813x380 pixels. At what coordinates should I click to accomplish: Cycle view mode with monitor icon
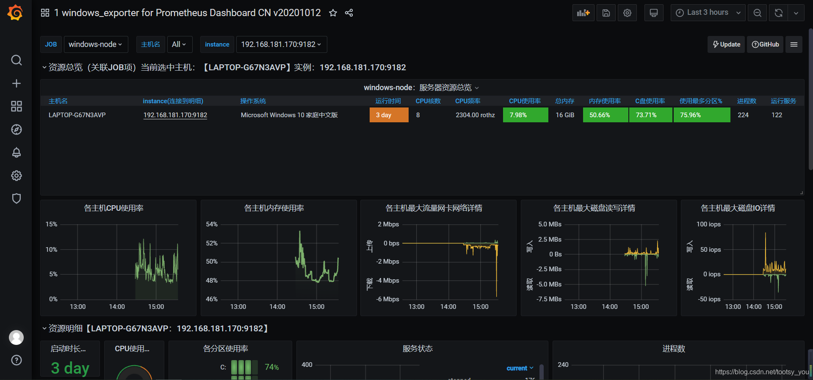(654, 13)
